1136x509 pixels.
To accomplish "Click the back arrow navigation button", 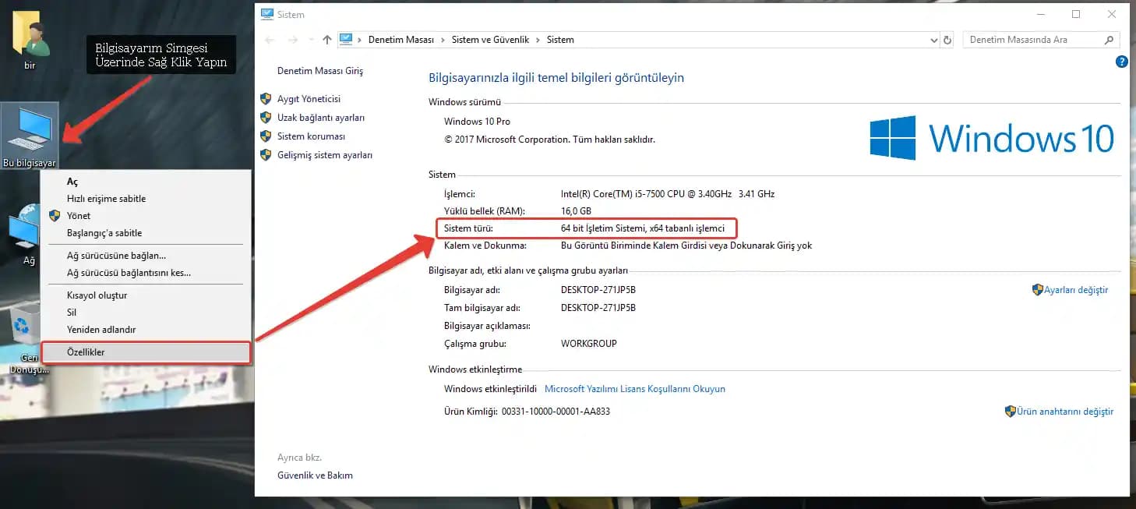I will (x=270, y=40).
